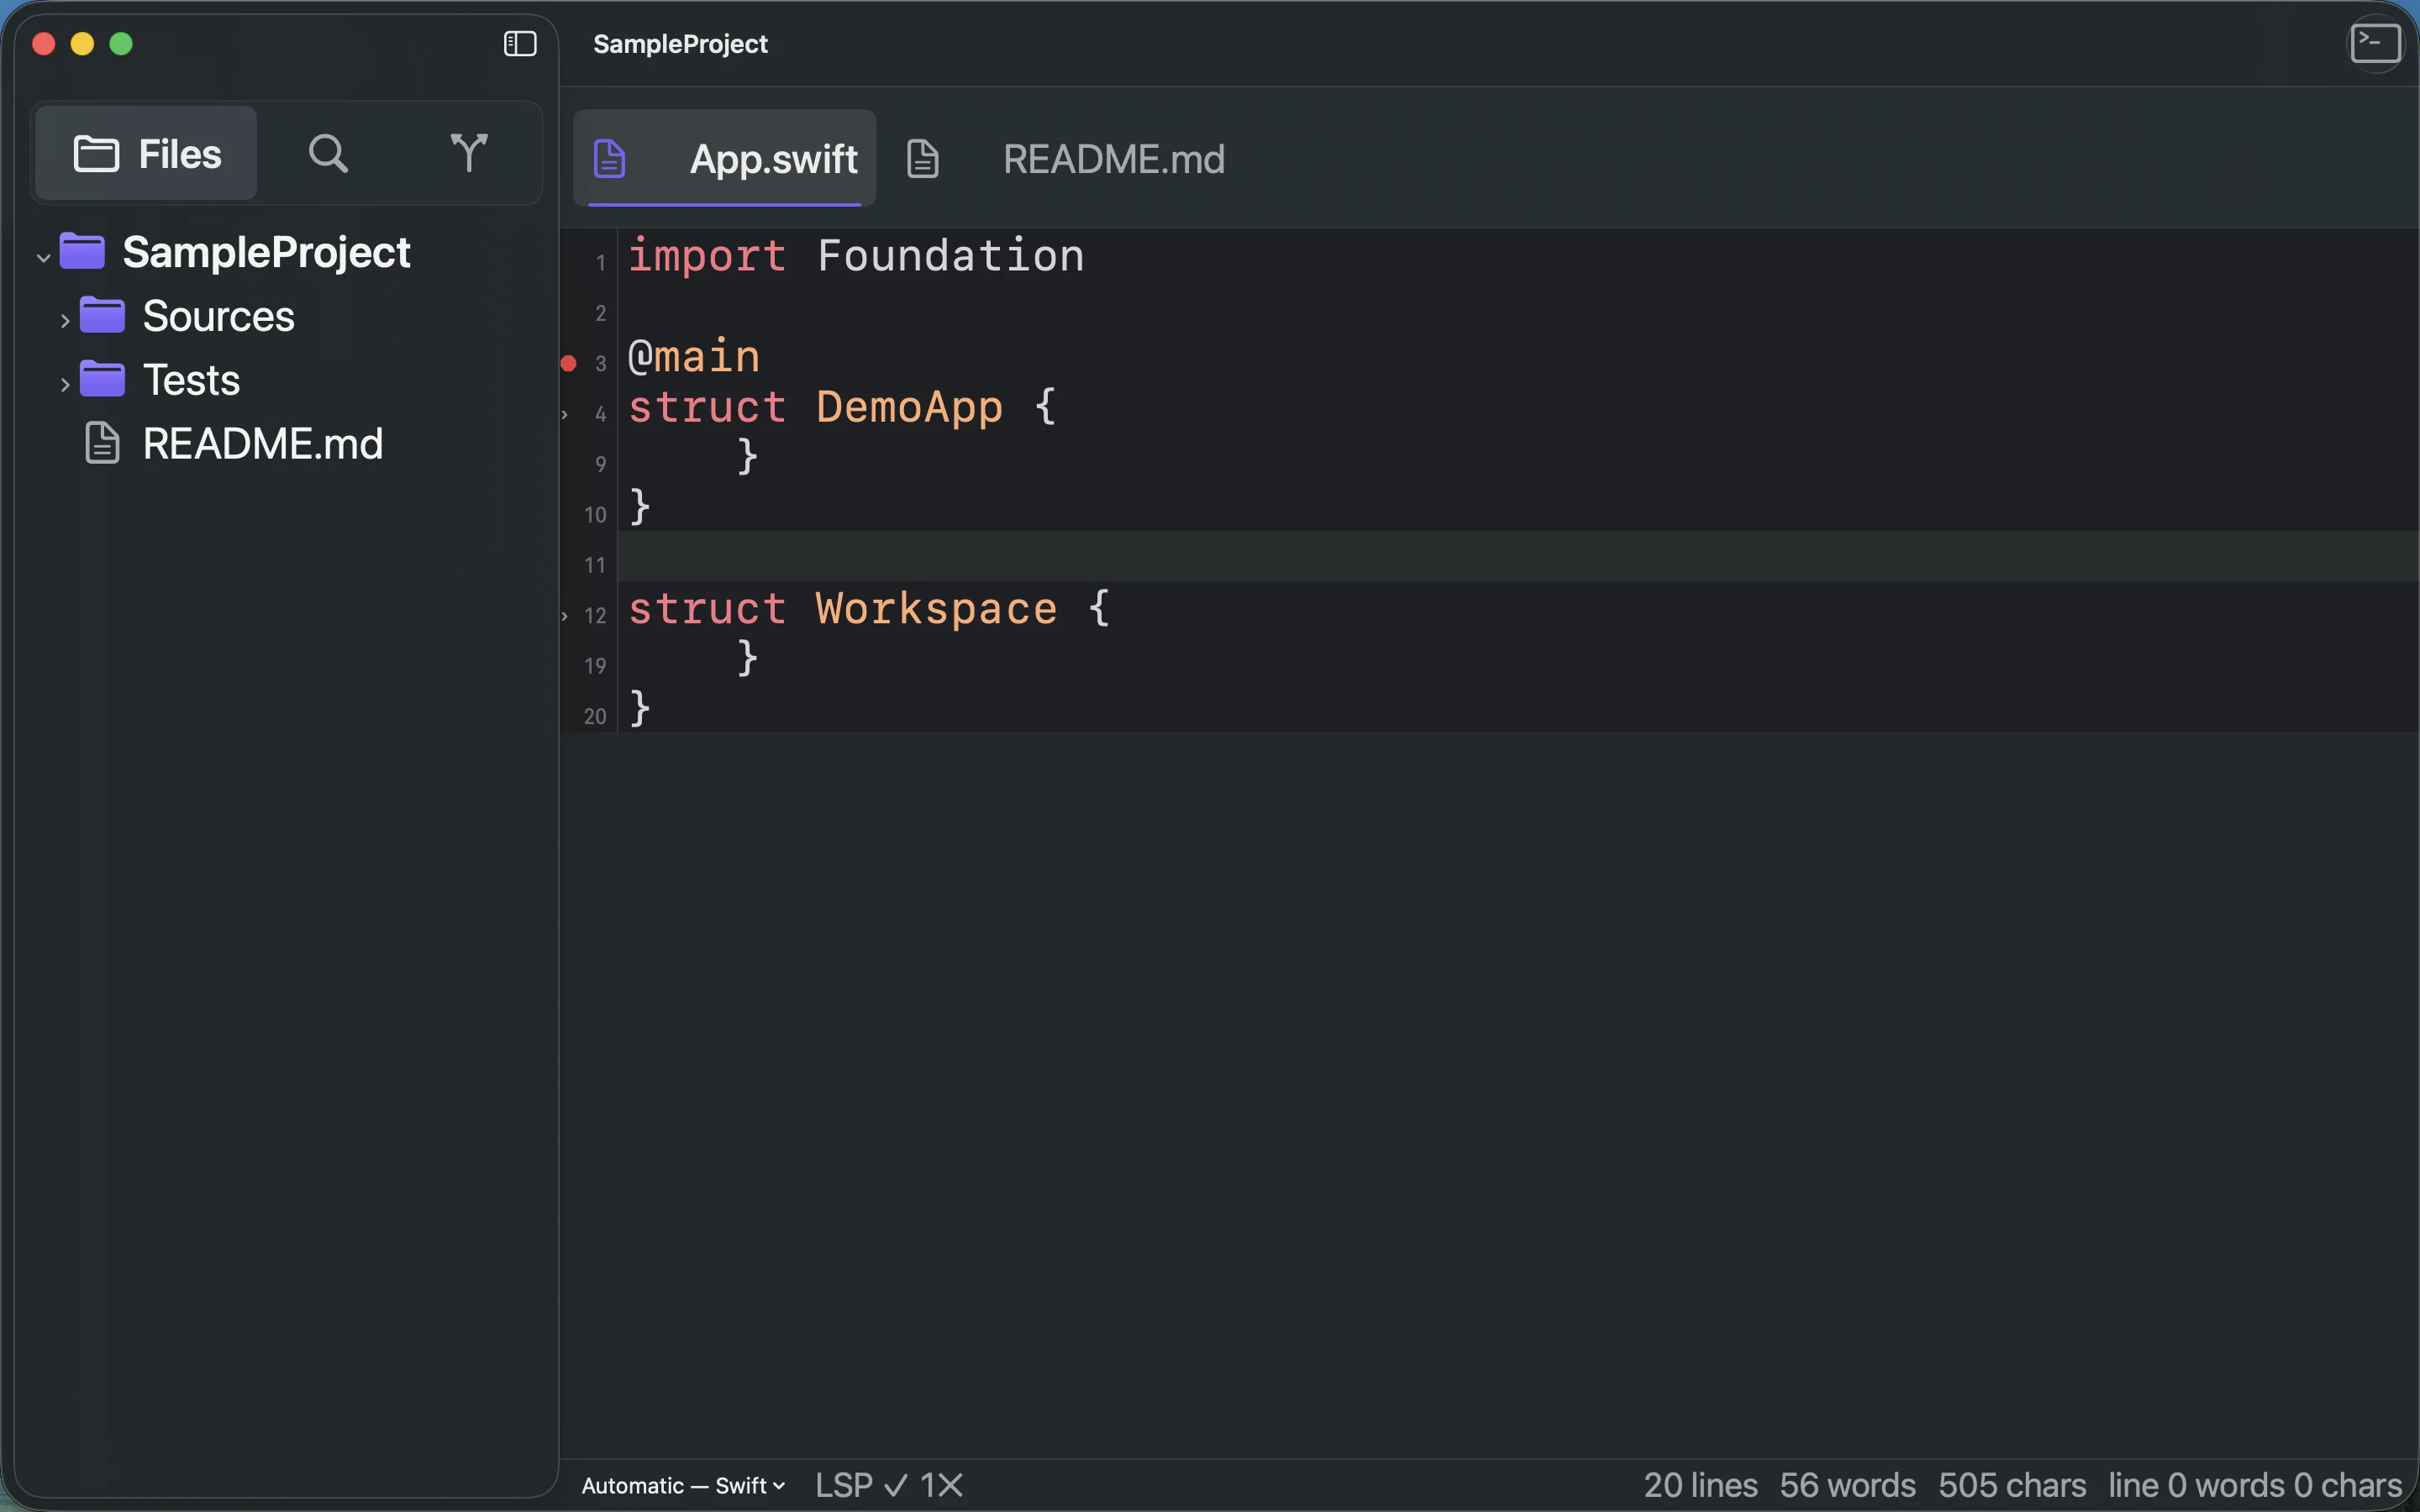Click line number 10 in the gutter
The width and height of the screenshot is (2420, 1512).
coord(595,515)
